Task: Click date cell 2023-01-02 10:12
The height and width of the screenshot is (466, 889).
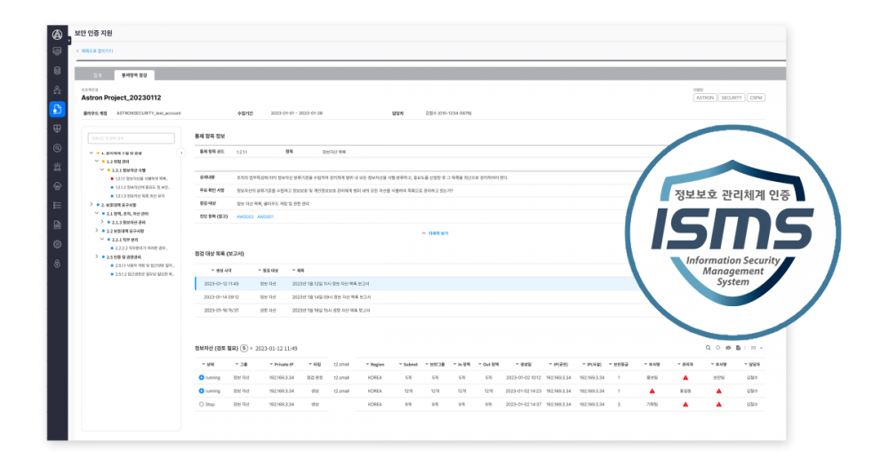Action: click(x=524, y=377)
